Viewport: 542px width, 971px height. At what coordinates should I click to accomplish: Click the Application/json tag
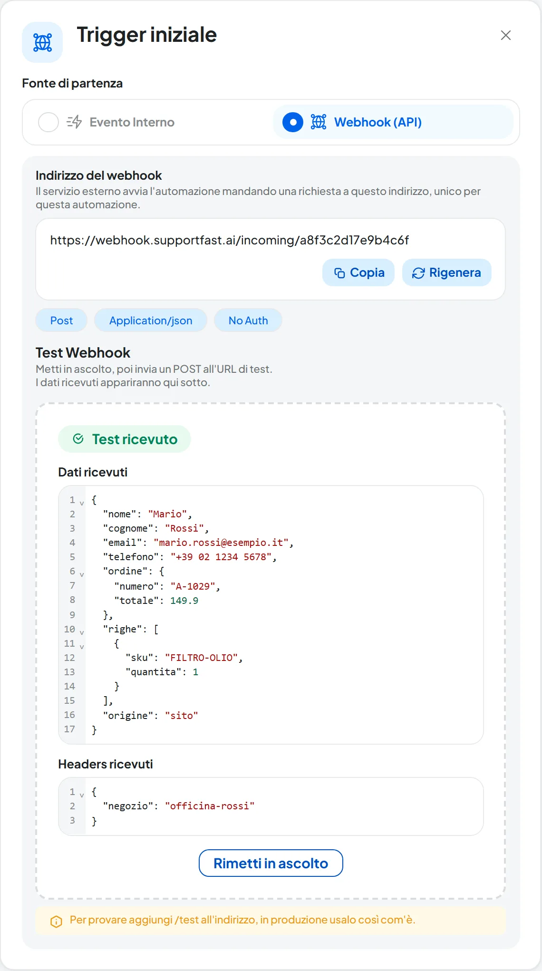point(151,320)
